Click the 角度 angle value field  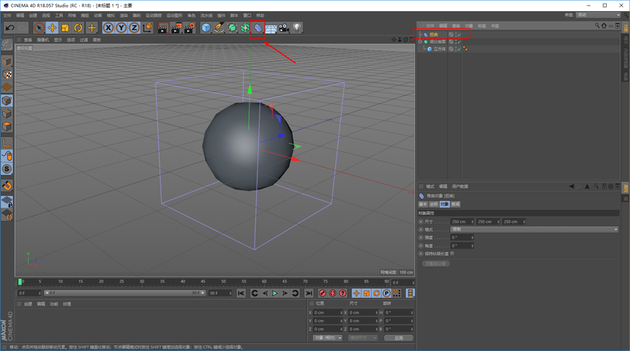click(462, 245)
